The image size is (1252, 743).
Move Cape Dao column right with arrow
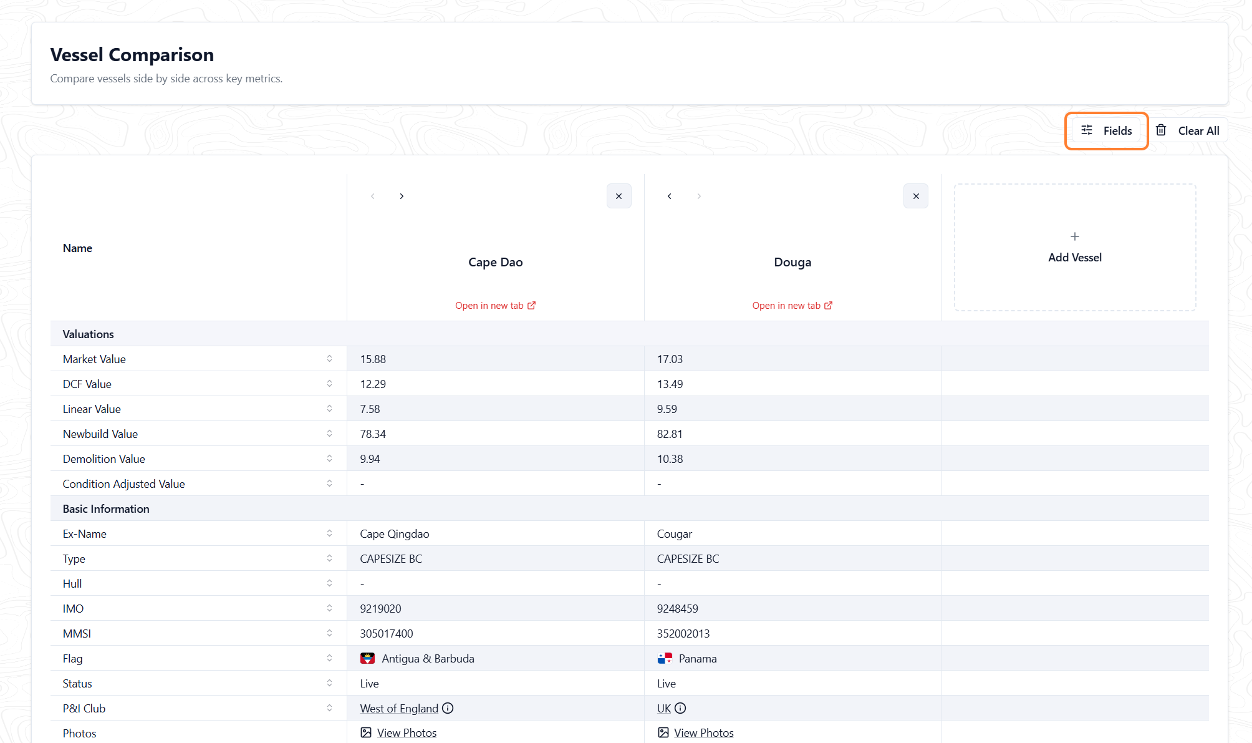pos(402,196)
